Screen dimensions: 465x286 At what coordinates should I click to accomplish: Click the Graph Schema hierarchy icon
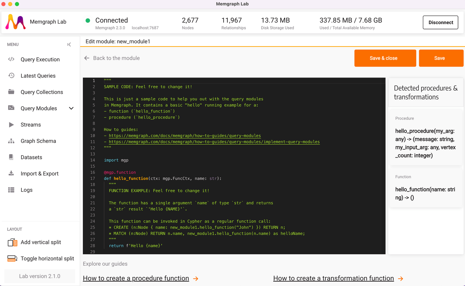(11, 141)
